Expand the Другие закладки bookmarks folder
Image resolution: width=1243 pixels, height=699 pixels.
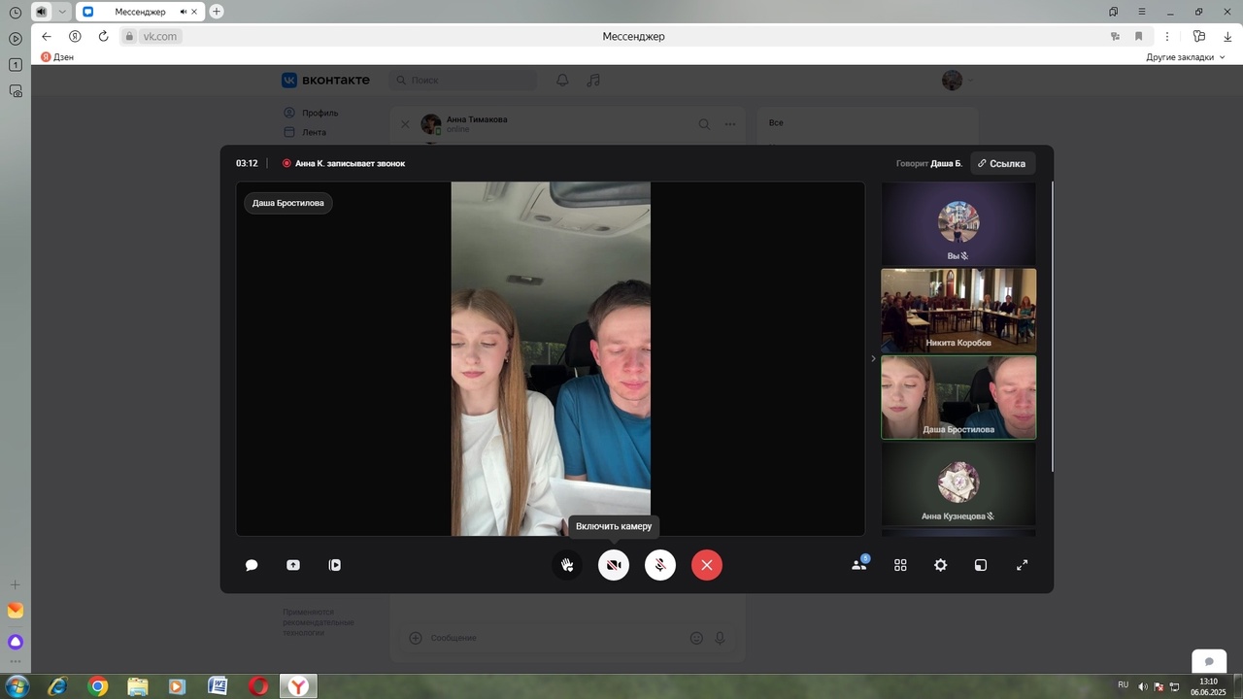pos(1185,57)
